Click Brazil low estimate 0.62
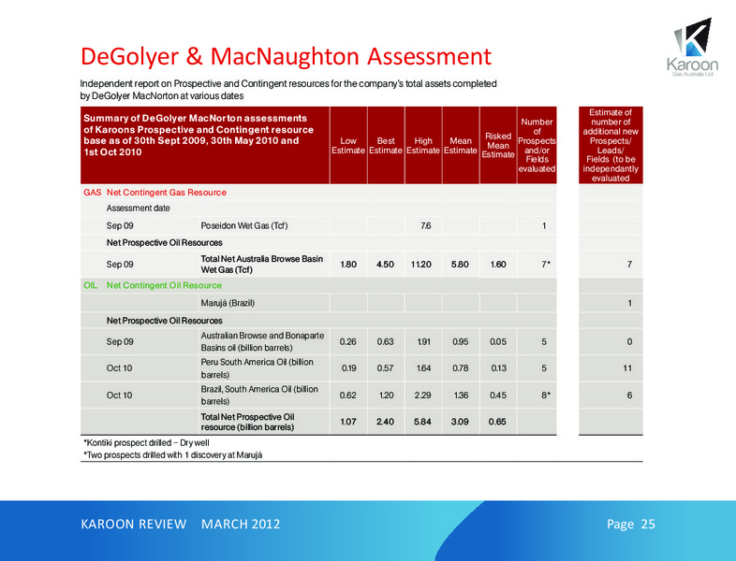 pos(347,396)
